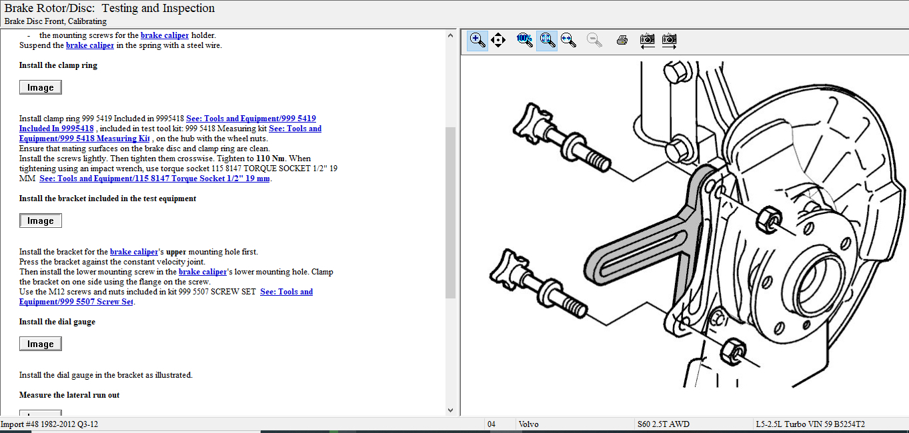909x433 pixels.
Task: Print the illustration
Action: click(x=622, y=40)
